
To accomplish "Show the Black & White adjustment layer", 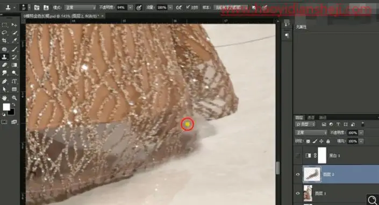I will pyautogui.click(x=298, y=155).
